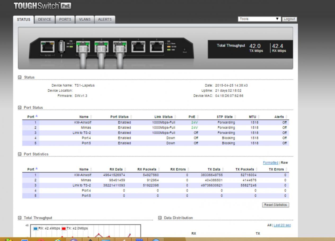This screenshot has height=241, width=335.
Task: Click port 3 jack on switch image
Action: (120, 47)
